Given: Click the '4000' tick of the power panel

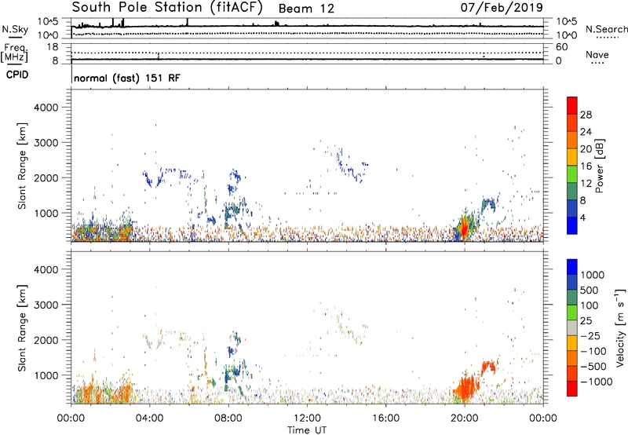Looking at the screenshot, I should click(46, 108).
